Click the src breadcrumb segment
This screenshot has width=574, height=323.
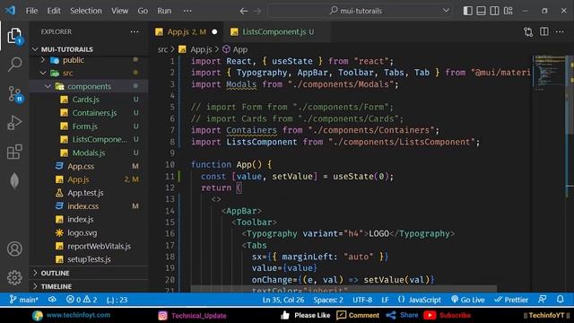coord(162,49)
